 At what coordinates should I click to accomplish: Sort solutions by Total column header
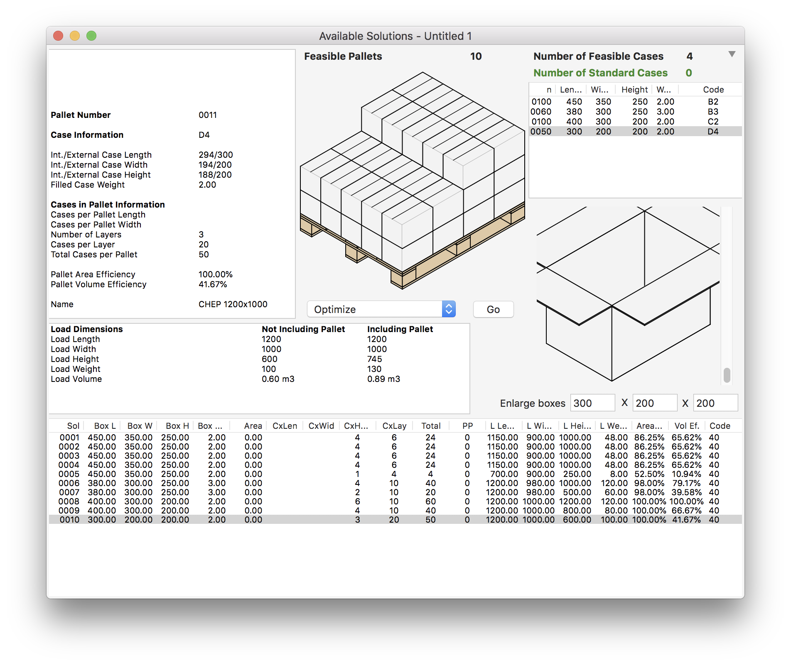pyautogui.click(x=431, y=426)
